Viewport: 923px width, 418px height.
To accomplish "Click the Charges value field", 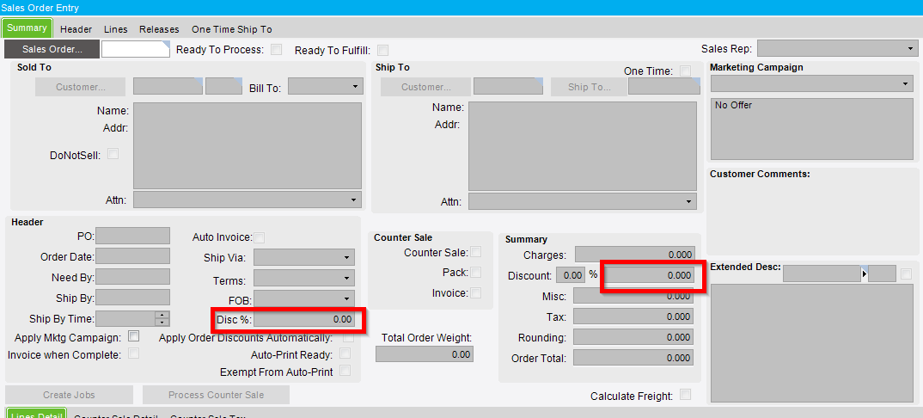I will coord(634,255).
